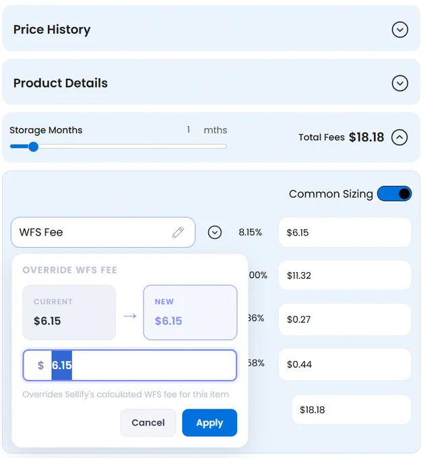This screenshot has height=458, width=423.
Task: Click the $6.15 WFS fee amount box
Action: 345,232
